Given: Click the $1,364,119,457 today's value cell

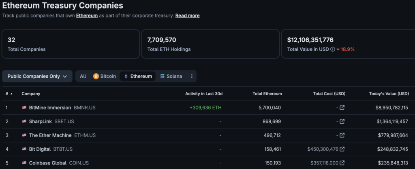Looking at the screenshot, I should point(392,122).
